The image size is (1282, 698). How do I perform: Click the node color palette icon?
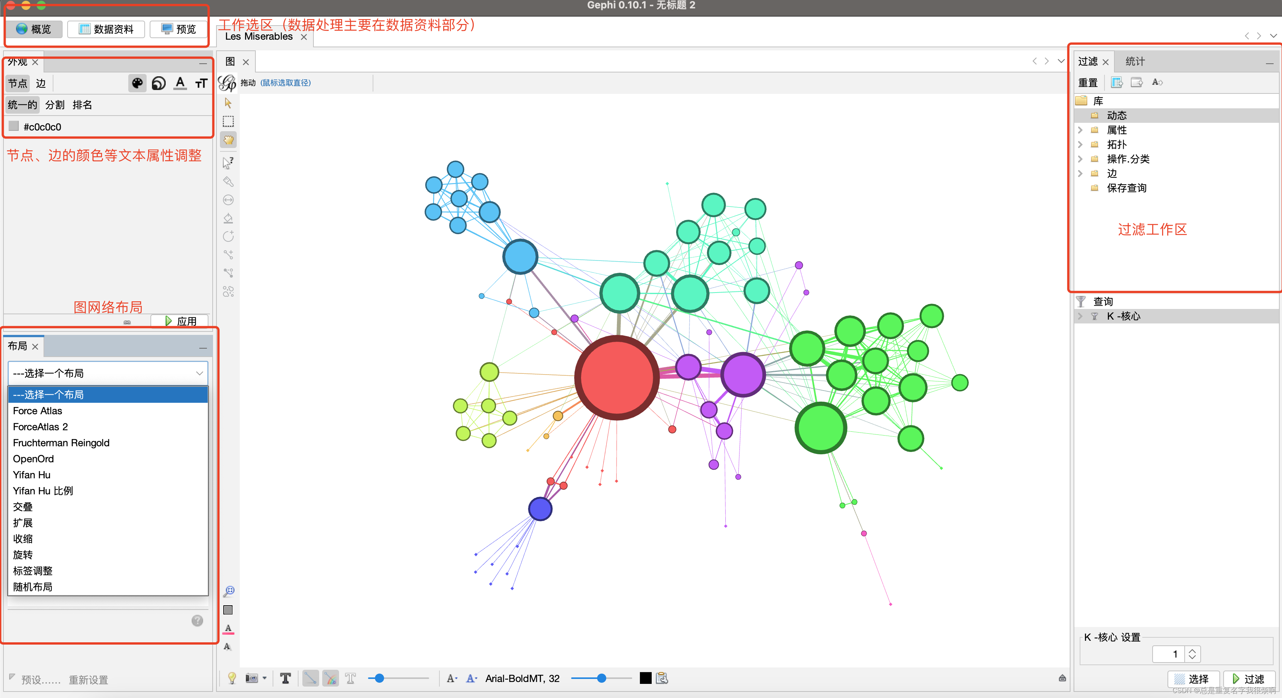[137, 83]
